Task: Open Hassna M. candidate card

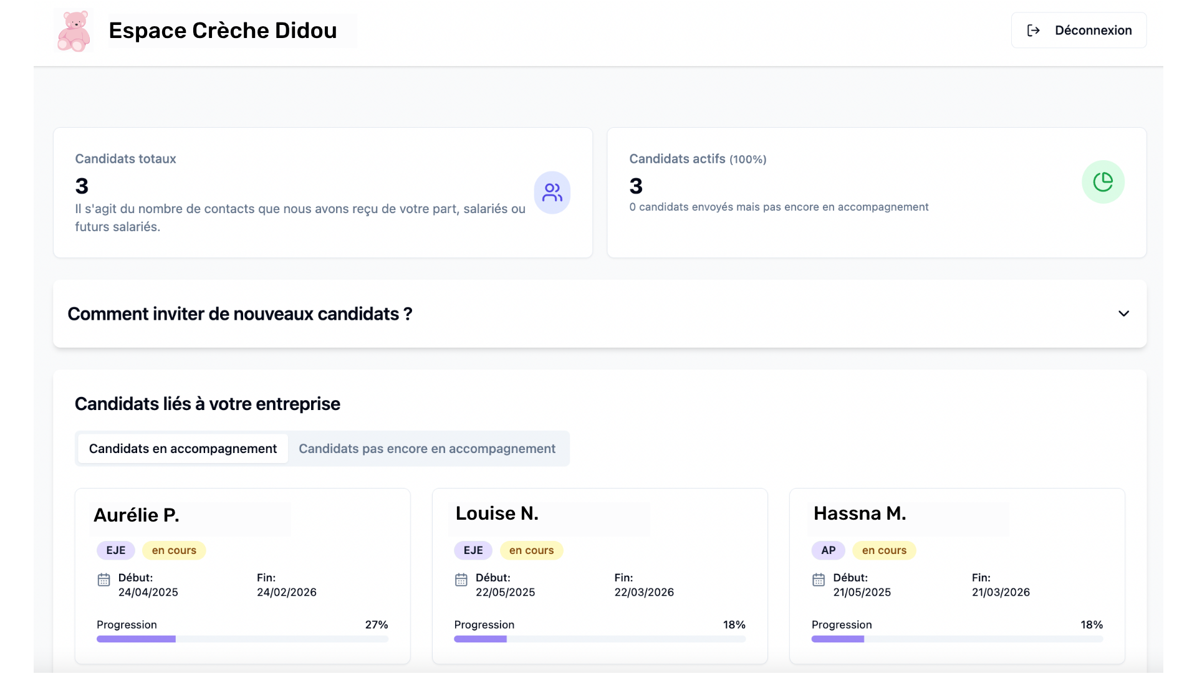Action: (x=957, y=576)
